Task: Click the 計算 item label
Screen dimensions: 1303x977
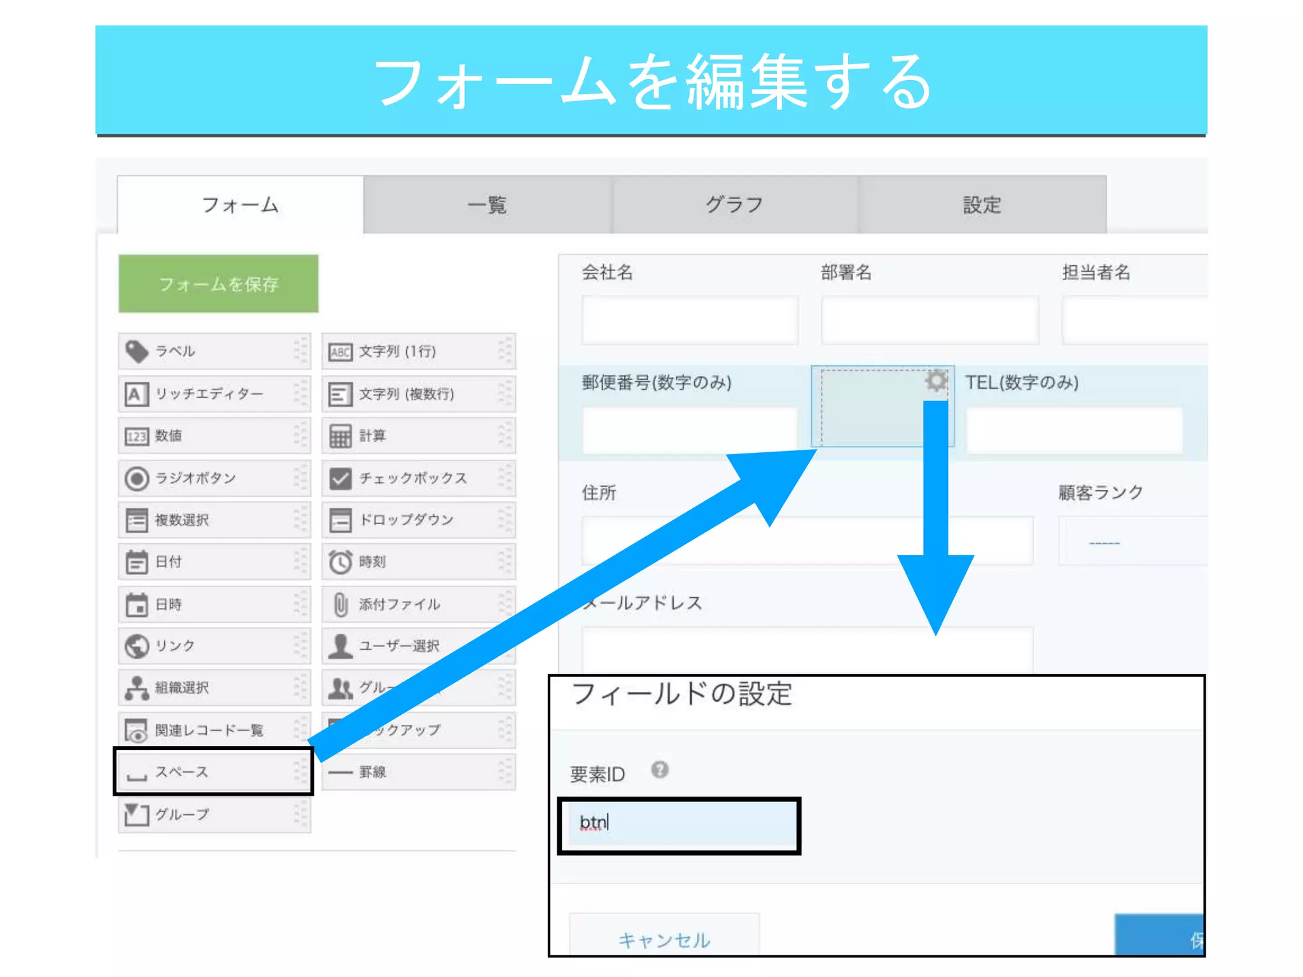Action: (x=373, y=436)
